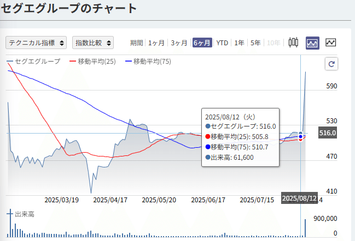The image size is (355, 241).
Task: Switch to simple line chart icon
Action: tap(330, 43)
